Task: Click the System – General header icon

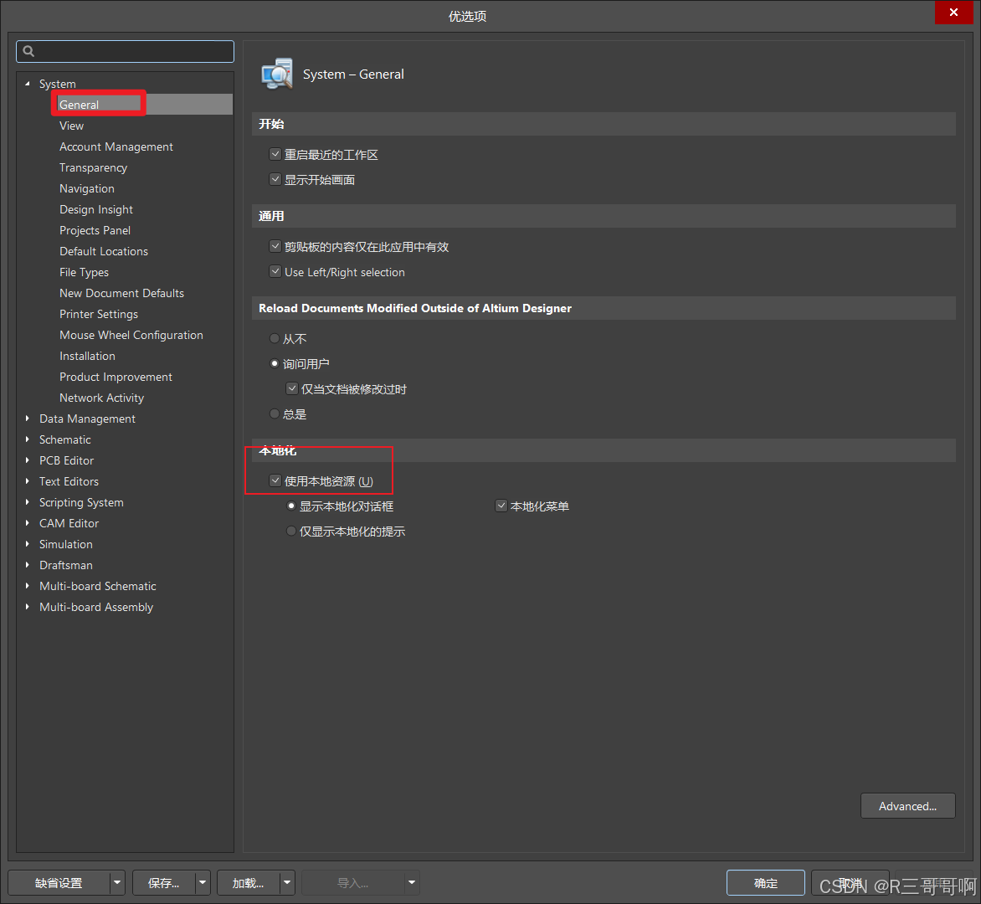Action: (x=277, y=74)
